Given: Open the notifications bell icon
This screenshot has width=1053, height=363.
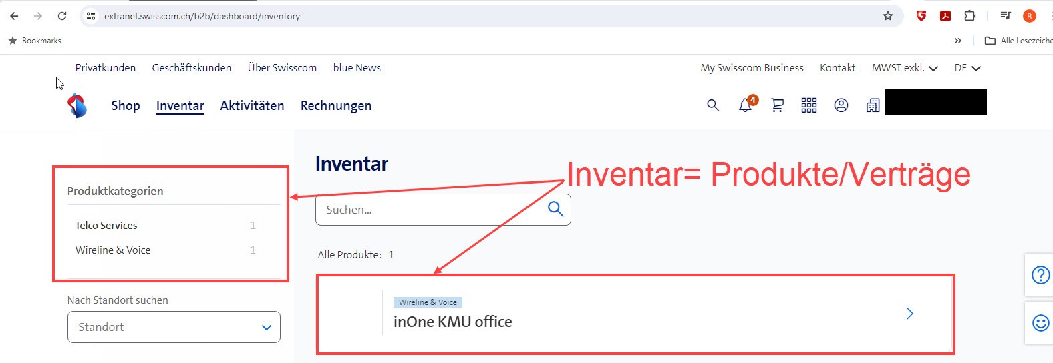Looking at the screenshot, I should [745, 105].
